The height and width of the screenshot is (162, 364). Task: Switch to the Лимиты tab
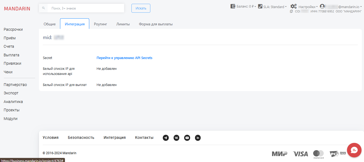coord(123,24)
